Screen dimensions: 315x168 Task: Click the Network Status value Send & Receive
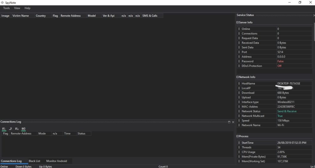point(287,111)
